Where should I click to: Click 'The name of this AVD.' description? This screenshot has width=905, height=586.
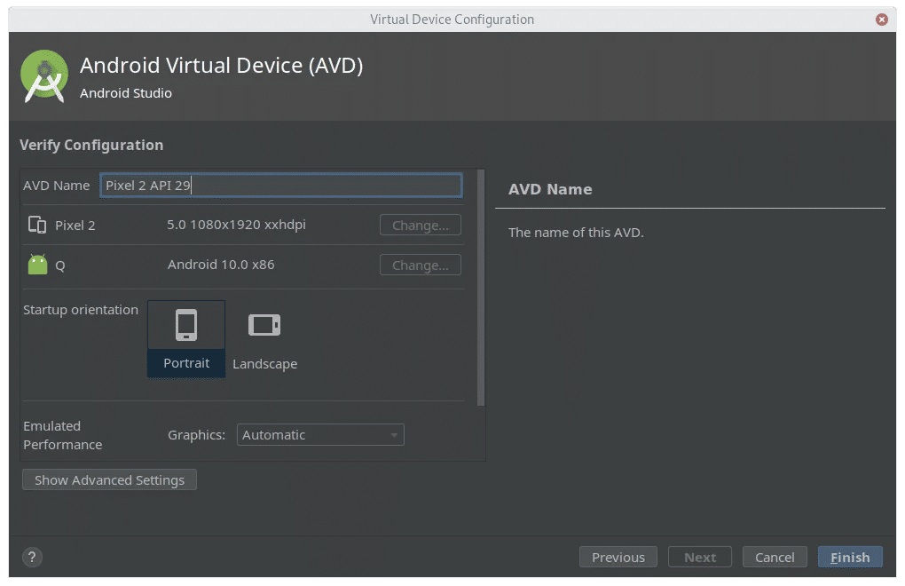tap(576, 233)
